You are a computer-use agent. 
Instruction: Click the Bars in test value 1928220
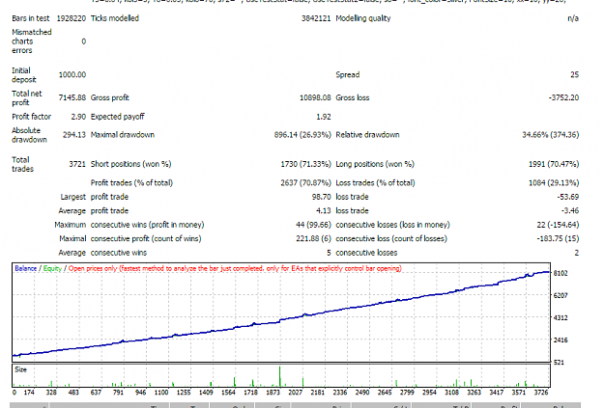[x=72, y=18]
